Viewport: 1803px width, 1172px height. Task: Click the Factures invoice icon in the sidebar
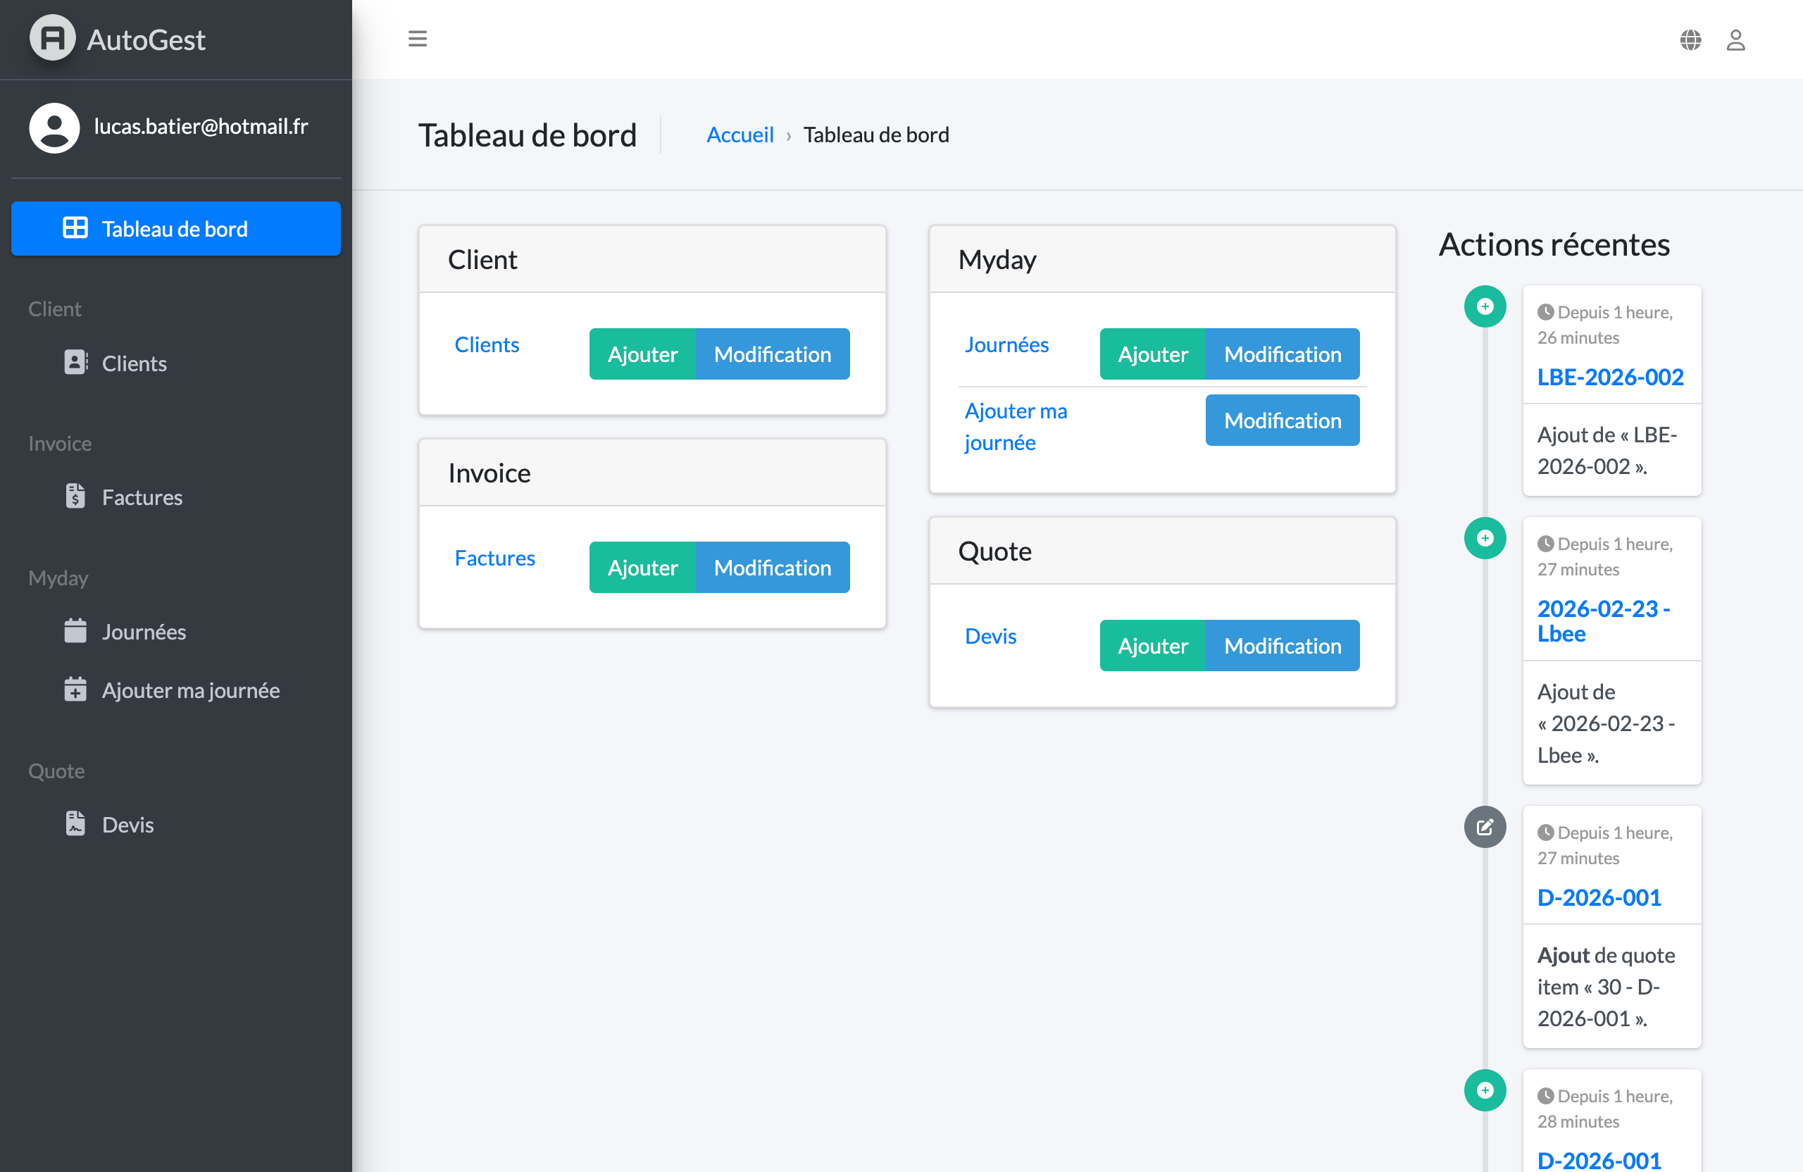pyautogui.click(x=76, y=497)
